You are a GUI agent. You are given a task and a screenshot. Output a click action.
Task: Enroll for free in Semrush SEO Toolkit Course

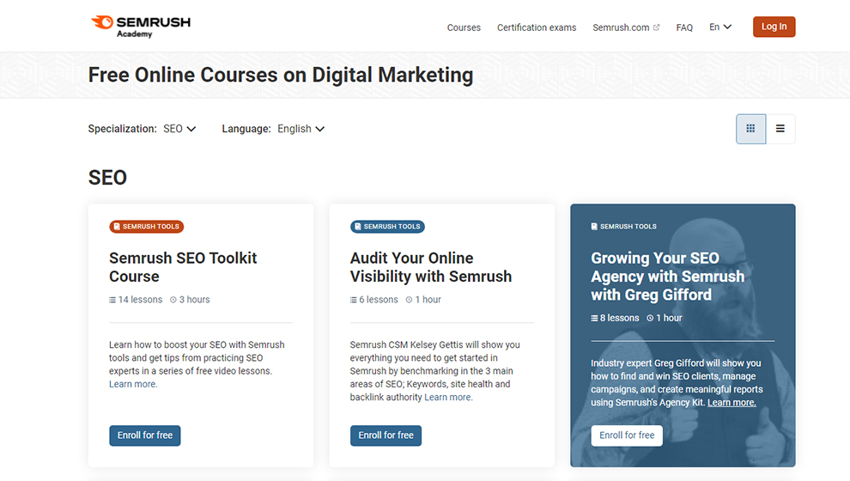coord(145,435)
